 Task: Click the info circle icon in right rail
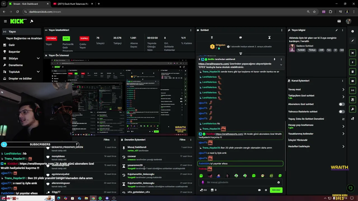pos(353,32)
